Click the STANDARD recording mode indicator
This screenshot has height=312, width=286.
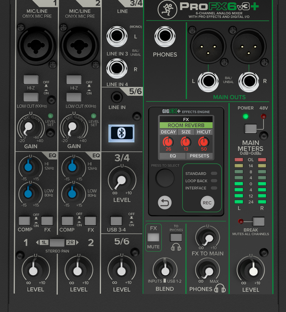tap(214, 174)
